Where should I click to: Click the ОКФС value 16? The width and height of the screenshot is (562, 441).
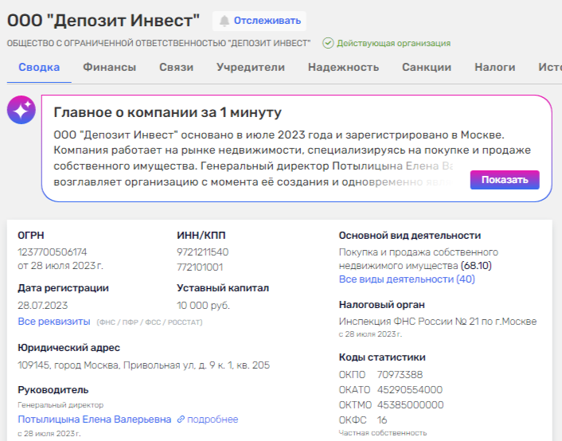tap(382, 420)
